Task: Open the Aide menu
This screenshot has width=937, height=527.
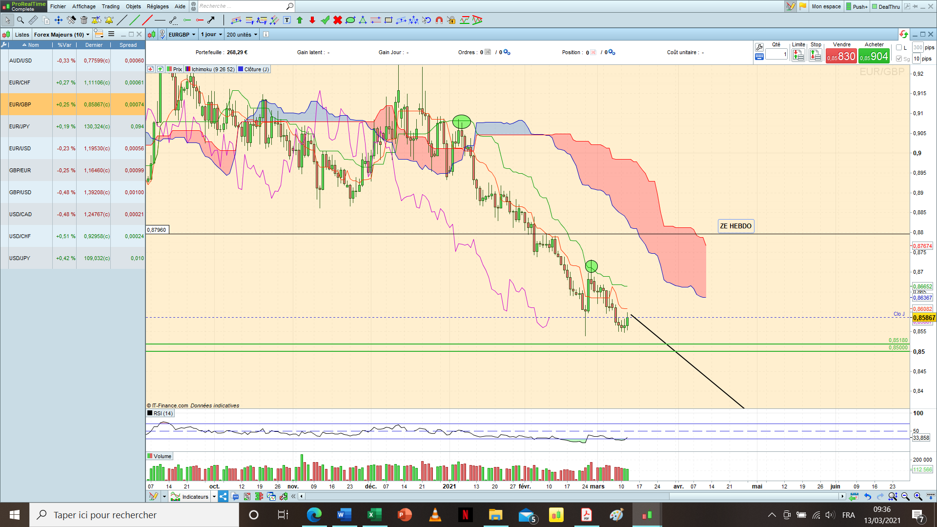Action: coord(180,6)
